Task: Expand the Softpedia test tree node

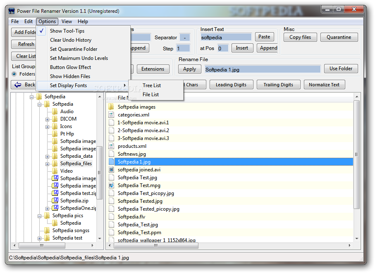Action: click(x=39, y=238)
